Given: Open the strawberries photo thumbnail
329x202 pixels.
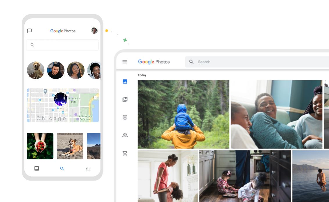Looking at the screenshot, I should click(40, 146).
